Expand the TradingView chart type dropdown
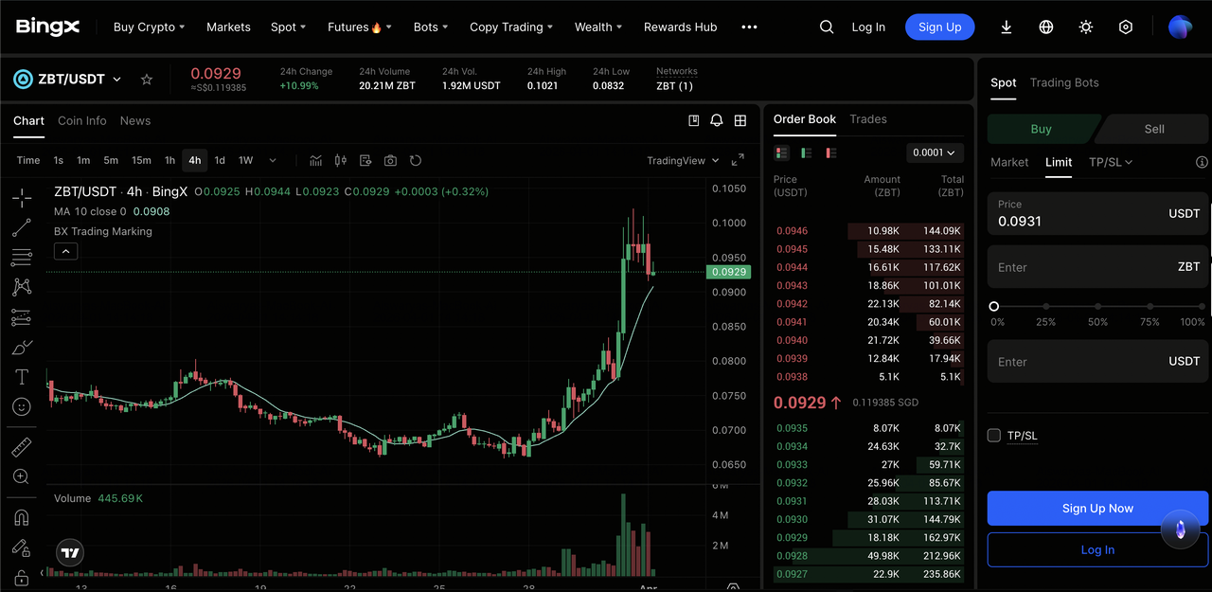1212x592 pixels. coord(683,161)
